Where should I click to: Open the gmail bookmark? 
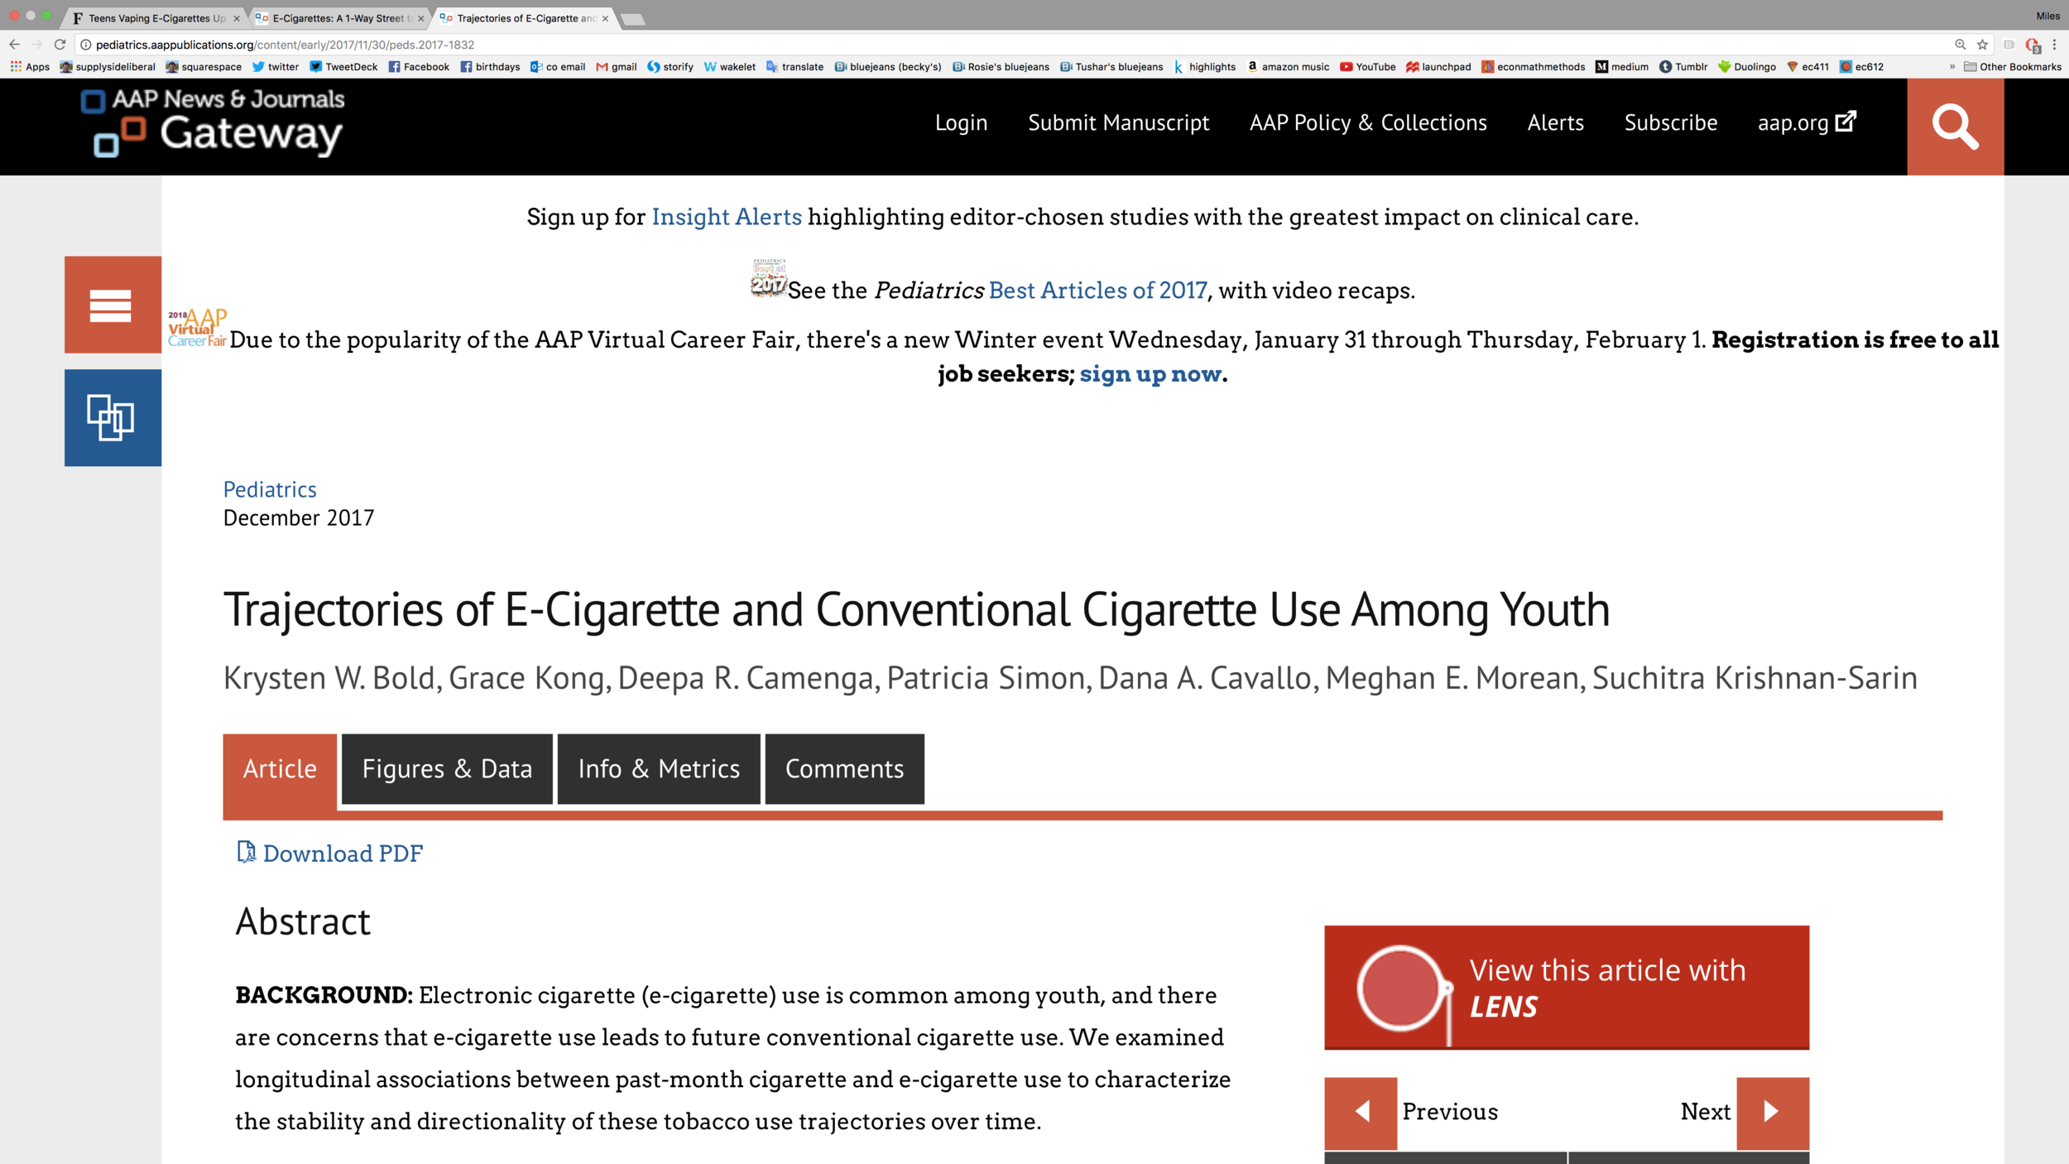(617, 67)
